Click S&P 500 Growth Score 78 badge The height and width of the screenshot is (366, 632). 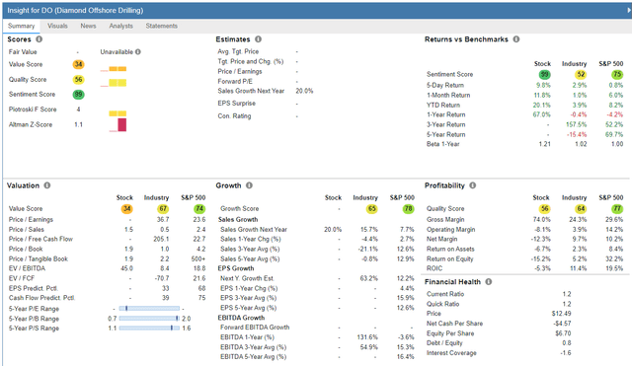(x=408, y=208)
